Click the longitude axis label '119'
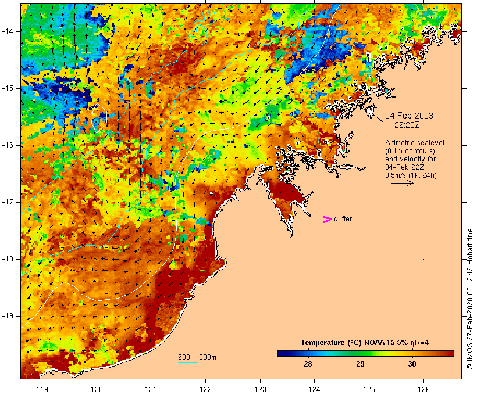The width and height of the screenshot is (477, 395). tap(42, 389)
